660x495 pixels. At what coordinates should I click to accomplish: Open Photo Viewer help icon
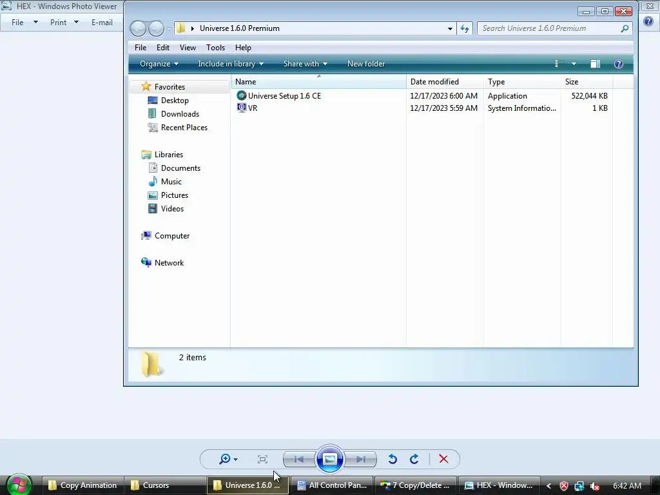click(x=648, y=21)
